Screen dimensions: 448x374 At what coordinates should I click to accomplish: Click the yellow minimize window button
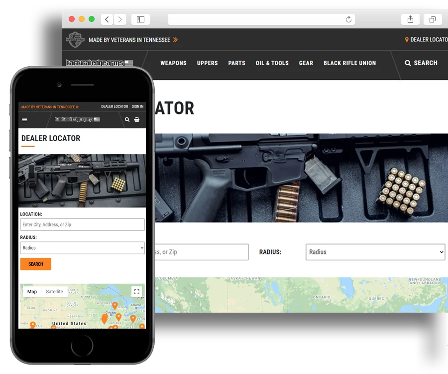82,19
